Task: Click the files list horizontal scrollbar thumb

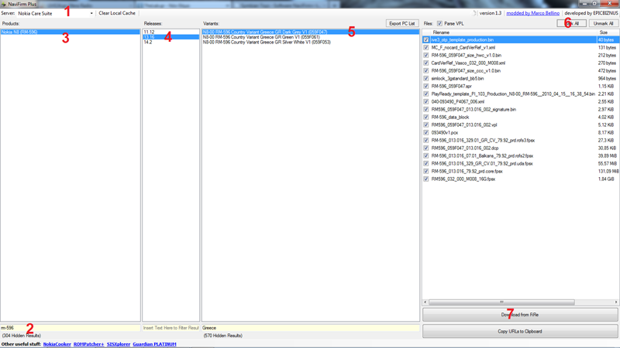Action: (x=501, y=302)
